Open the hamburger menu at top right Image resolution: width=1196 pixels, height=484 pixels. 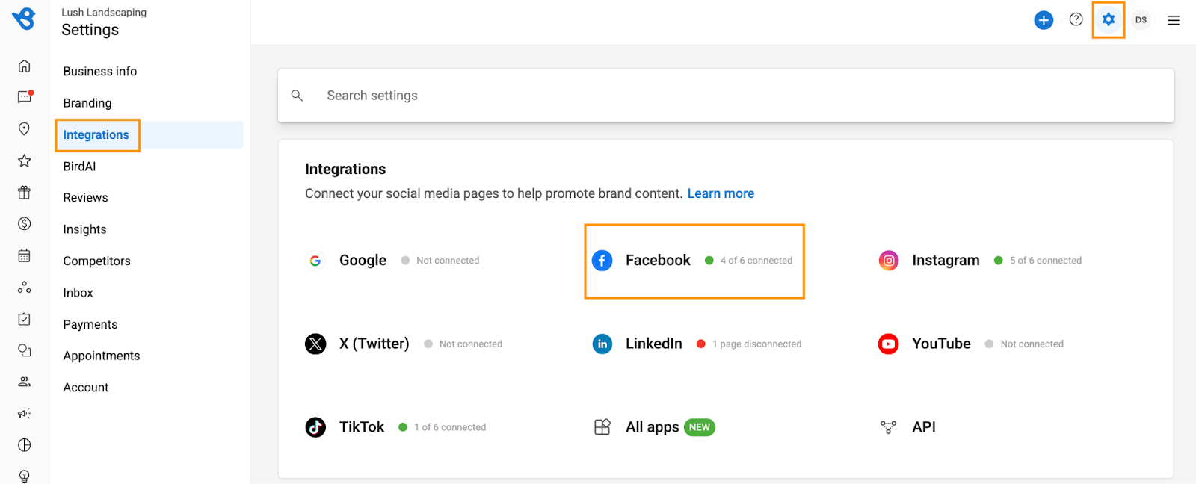[1174, 21]
